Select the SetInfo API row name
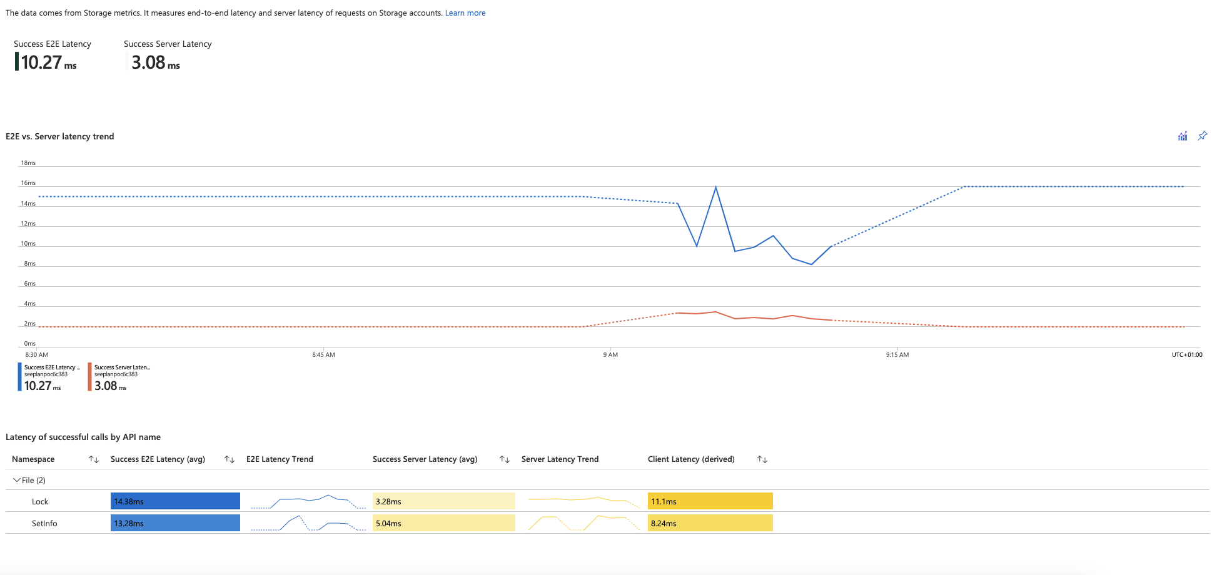Viewport: 1222px width, 575px height. (x=44, y=524)
